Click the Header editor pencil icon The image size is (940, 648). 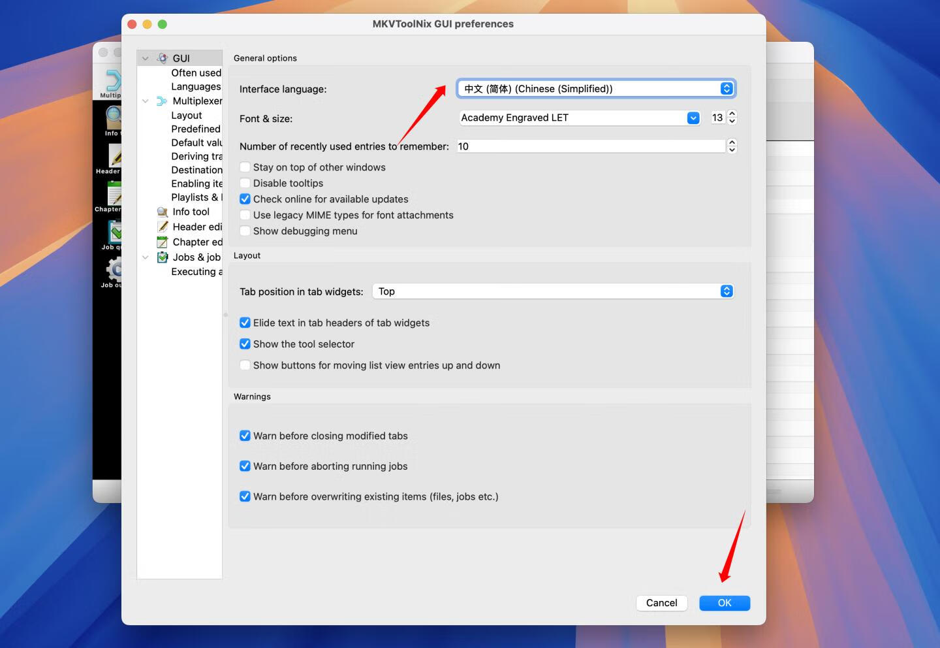pos(163,227)
